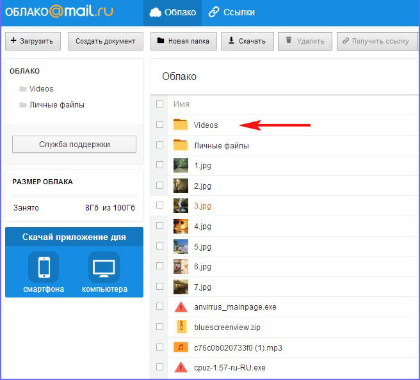The image size is (420, 380).
Task: Click the 2.jpg thumbnail
Action: 181,186
